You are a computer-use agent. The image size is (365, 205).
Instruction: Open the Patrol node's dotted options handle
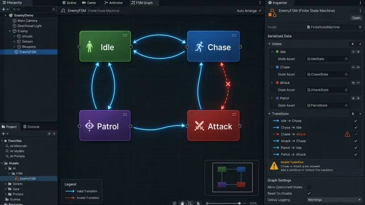coord(125,115)
